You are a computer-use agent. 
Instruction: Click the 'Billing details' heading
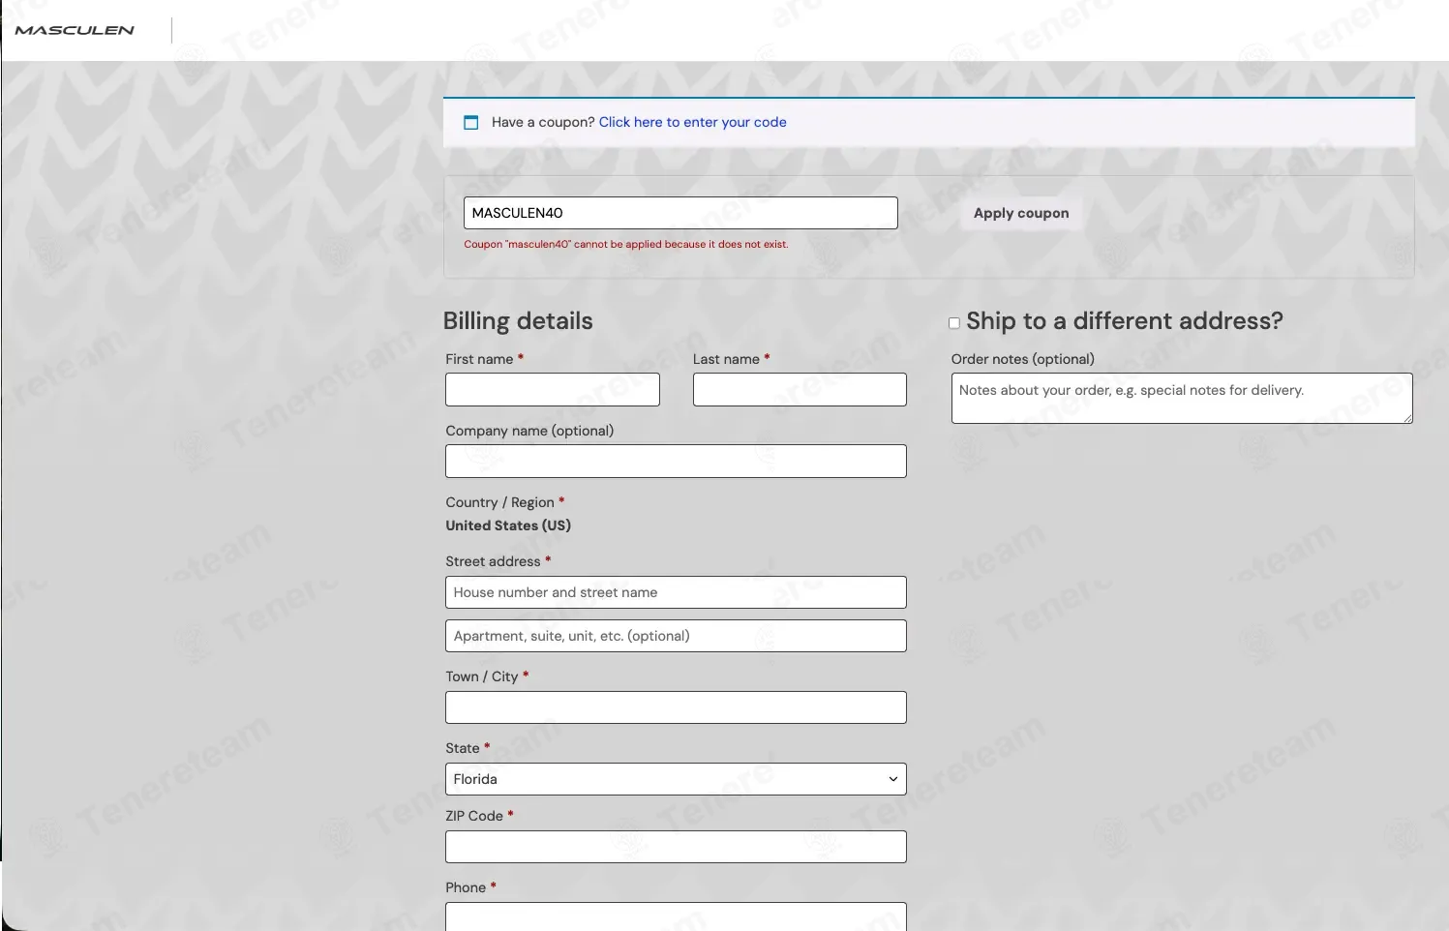point(518,321)
